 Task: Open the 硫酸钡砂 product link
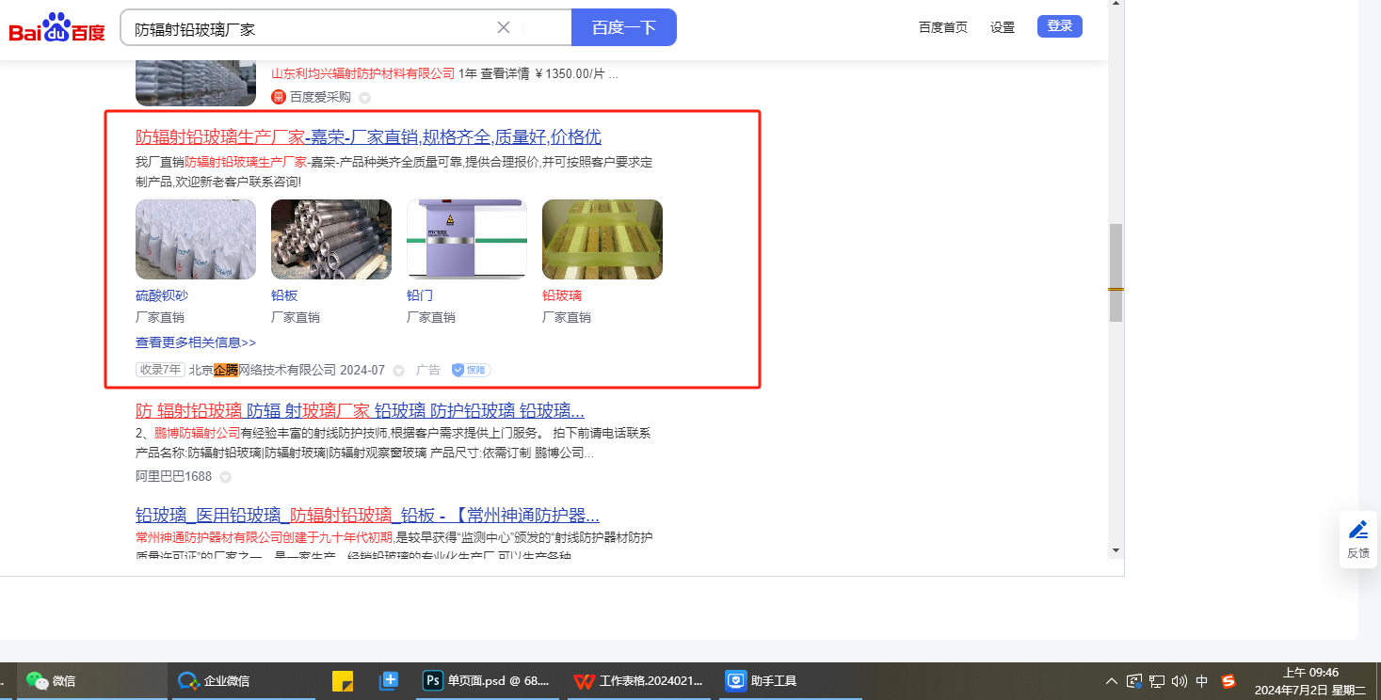(162, 295)
